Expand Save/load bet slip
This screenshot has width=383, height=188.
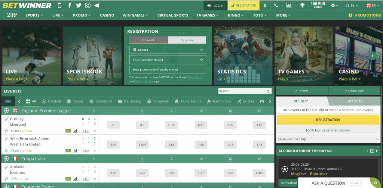328,139
